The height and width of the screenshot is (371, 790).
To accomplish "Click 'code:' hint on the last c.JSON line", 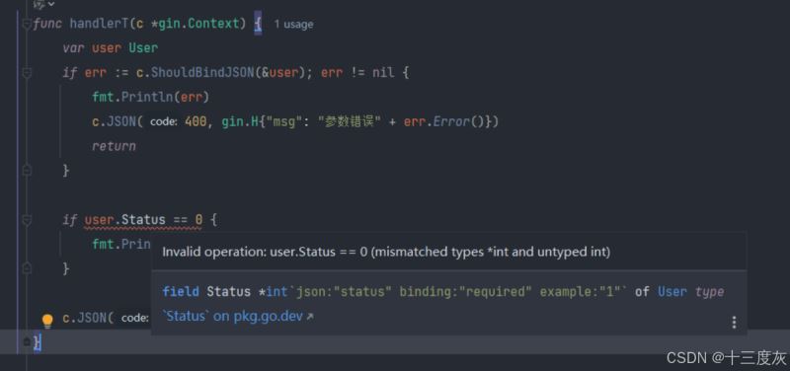I will click(x=135, y=318).
